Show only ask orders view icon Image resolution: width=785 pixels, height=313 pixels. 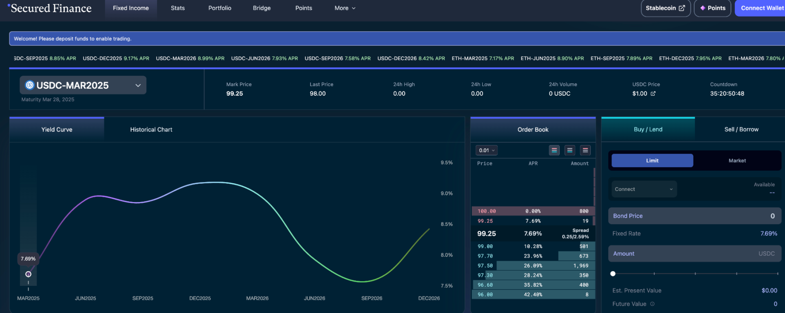[x=585, y=150]
